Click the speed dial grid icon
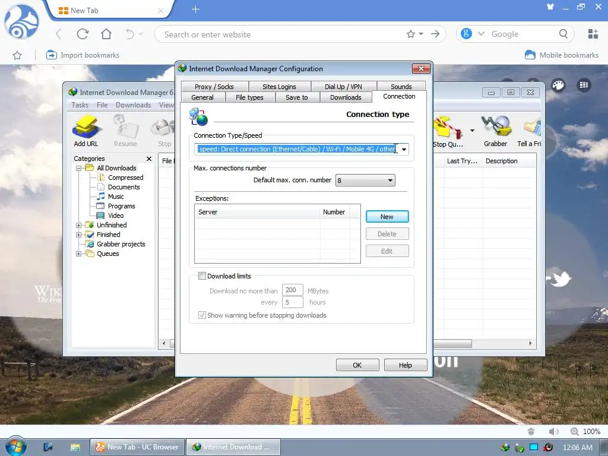The height and width of the screenshot is (456, 608). click(584, 85)
